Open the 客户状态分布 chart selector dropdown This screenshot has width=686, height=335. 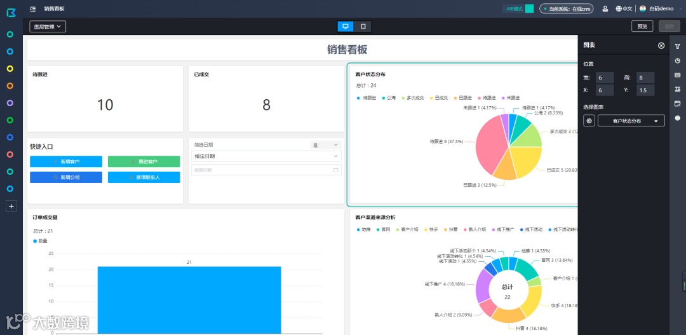coord(631,121)
